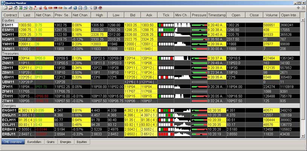This screenshot has height=151, width=307.
Task: Select the ZNH11 contract row
Action: click(9, 58)
